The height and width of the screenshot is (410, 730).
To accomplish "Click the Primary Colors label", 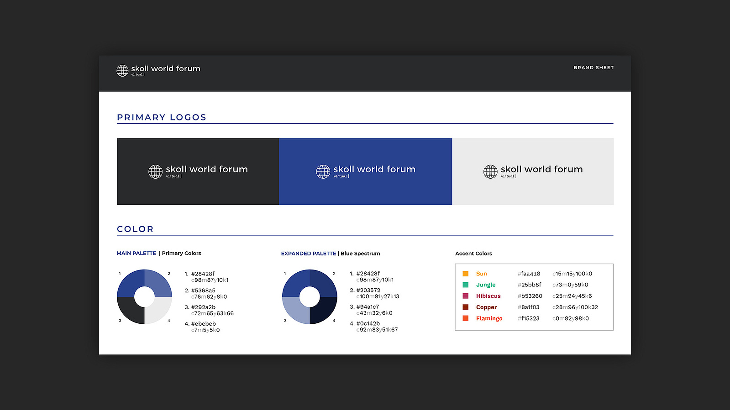I will coord(181,253).
